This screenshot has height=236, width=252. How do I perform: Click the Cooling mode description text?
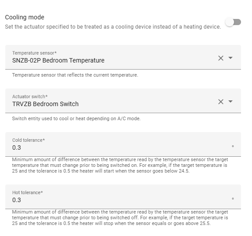click(113, 27)
